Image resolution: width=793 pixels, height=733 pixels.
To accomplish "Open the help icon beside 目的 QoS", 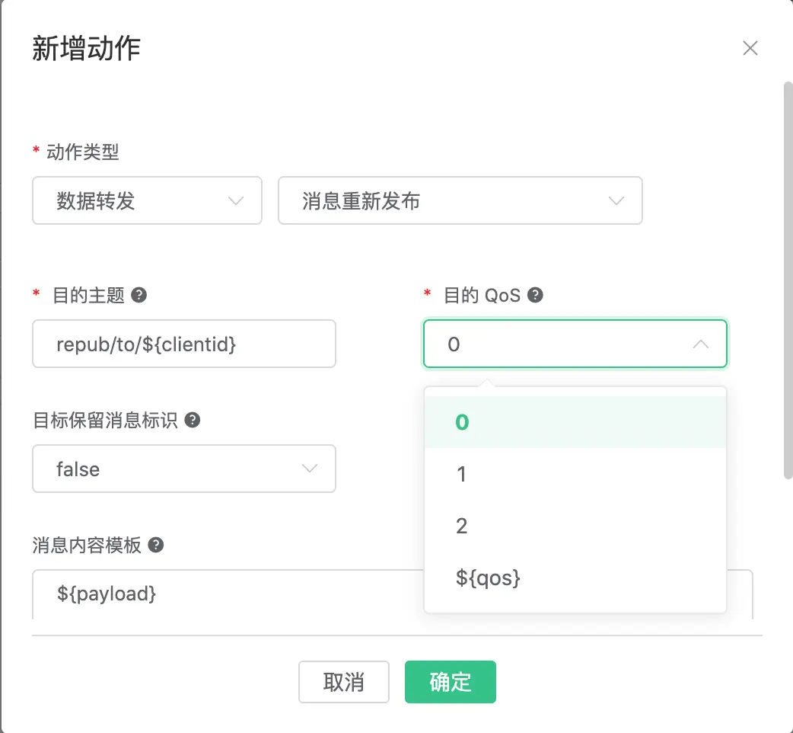I will pyautogui.click(x=536, y=296).
